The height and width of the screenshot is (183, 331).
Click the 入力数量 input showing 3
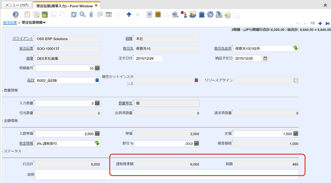(65, 103)
